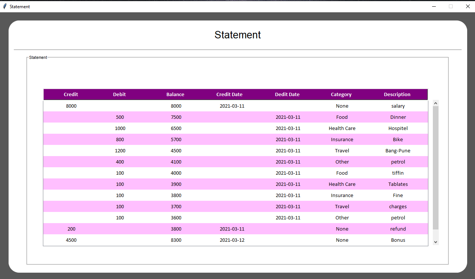
Task: Select the Bang-Pune travel row
Action: click(235, 151)
